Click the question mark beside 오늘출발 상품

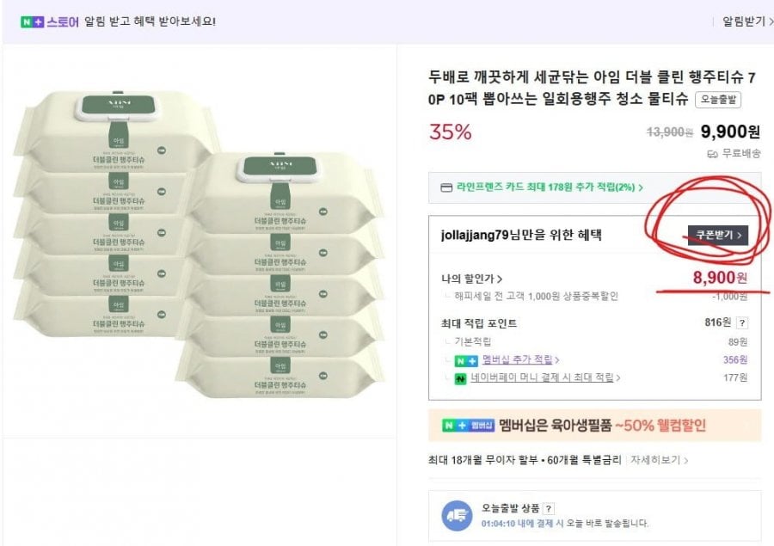pos(549,509)
